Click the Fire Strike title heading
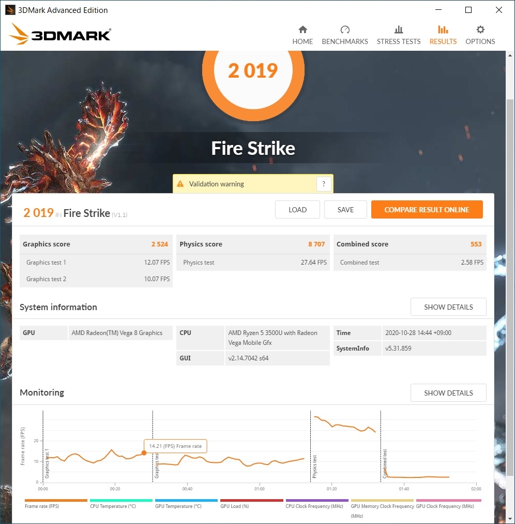The image size is (515, 524). coord(253,148)
